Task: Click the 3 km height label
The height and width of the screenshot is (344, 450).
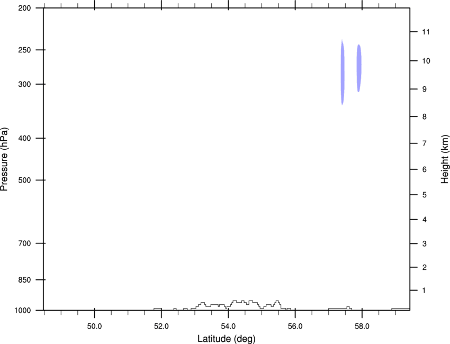Action: point(424,244)
